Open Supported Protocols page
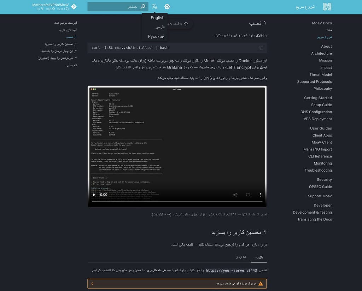Screen dimensions: 362x291 [x=314, y=82]
